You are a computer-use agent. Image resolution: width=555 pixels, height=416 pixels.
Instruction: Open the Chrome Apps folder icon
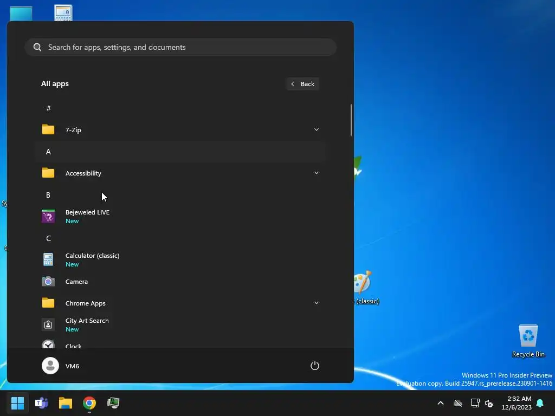point(48,303)
